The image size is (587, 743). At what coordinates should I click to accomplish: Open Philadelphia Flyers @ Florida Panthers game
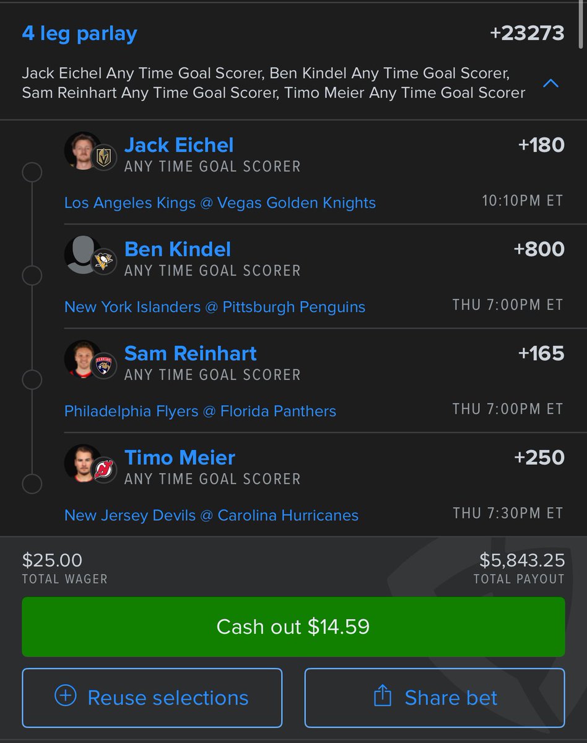coord(200,411)
